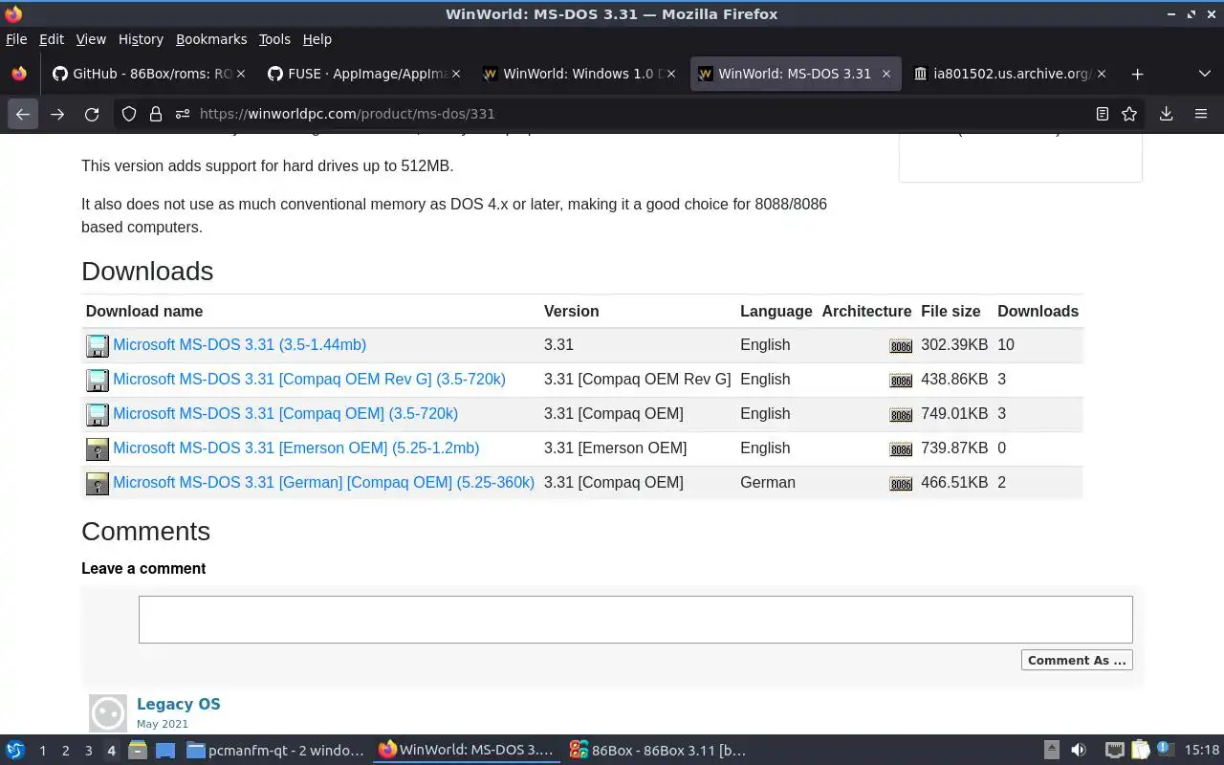Click disk icon of Emerson OEM row
The width and height of the screenshot is (1224, 765).
(98, 448)
